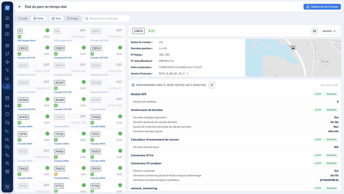
Task: Show all vehicles with the Tous filter
Action: coord(56,19)
